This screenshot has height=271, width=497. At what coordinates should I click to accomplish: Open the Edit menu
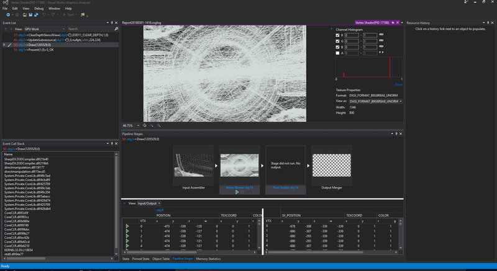point(15,9)
